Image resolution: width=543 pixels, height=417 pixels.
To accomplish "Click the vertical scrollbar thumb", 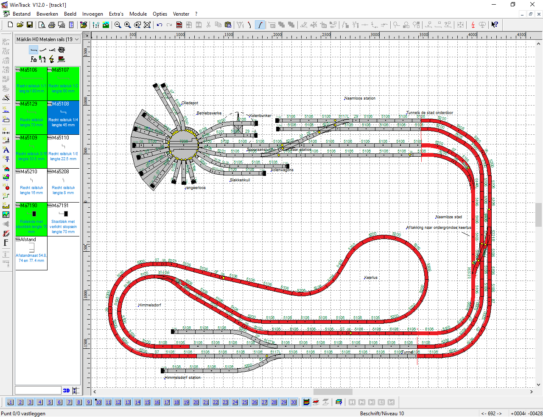I will (539, 215).
